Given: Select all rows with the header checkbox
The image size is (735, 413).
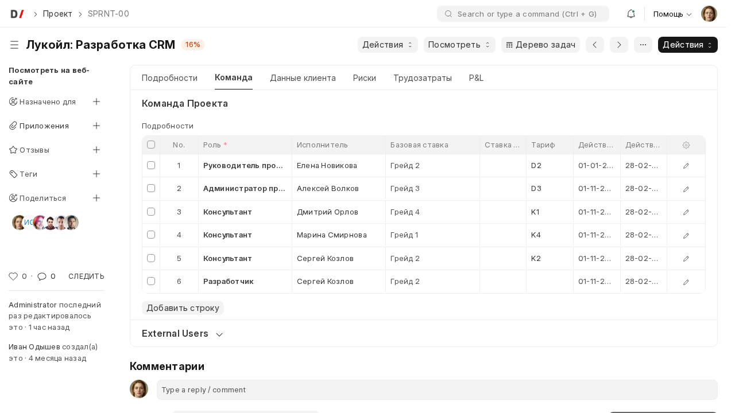Looking at the screenshot, I should [151, 145].
